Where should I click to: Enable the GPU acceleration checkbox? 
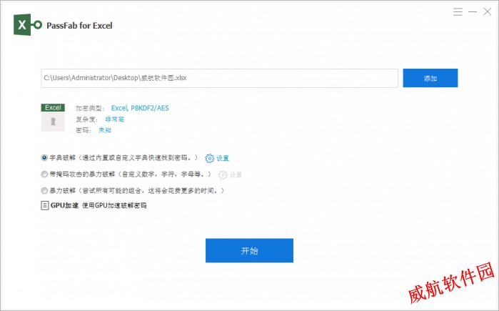(45, 205)
